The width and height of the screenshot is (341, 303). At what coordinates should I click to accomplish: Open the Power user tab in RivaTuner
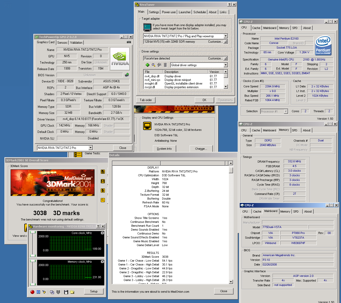coord(169,12)
